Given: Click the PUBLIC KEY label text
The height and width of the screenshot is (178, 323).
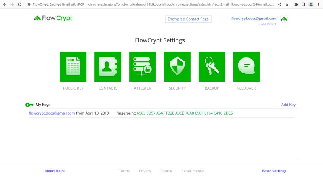Looking at the screenshot, I should 73,88.
